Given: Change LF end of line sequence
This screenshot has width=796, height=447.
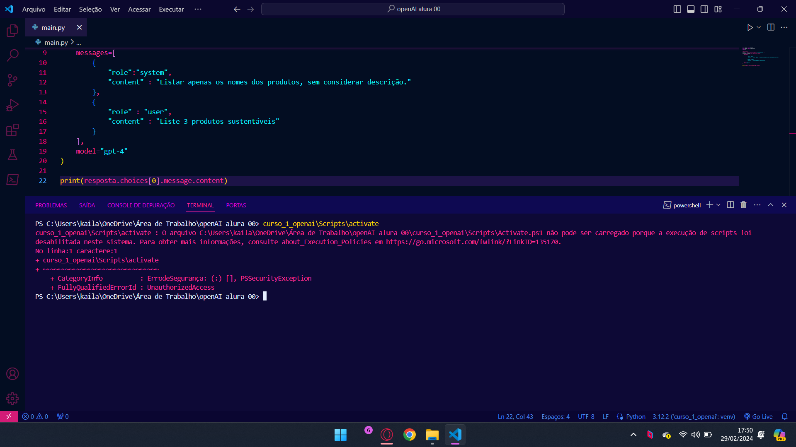Looking at the screenshot, I should pyautogui.click(x=606, y=416).
